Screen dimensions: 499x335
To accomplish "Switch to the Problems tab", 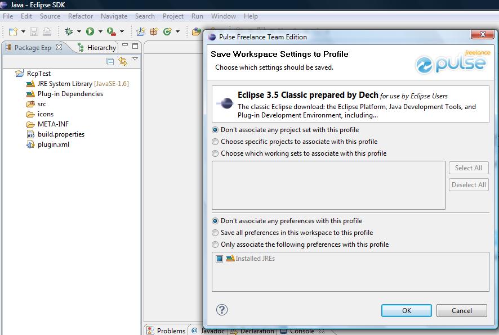I will (x=167, y=331).
